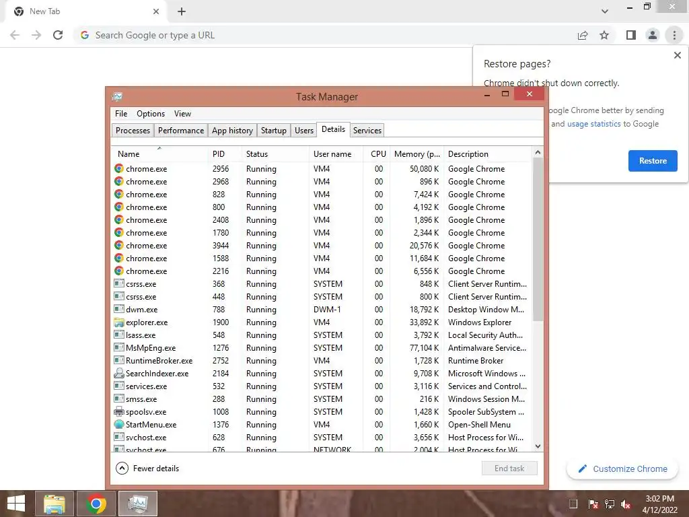Viewport: 689px width, 517px height.
Task: Sort by the CPU column header
Action: click(377, 154)
